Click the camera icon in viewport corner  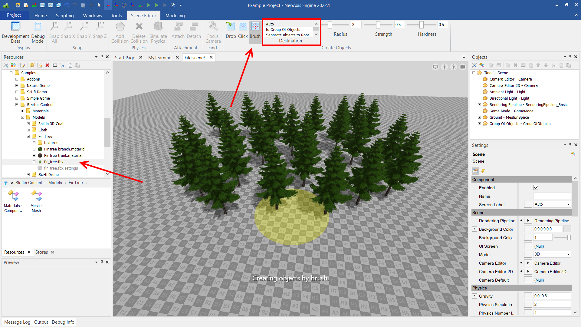tap(463, 67)
